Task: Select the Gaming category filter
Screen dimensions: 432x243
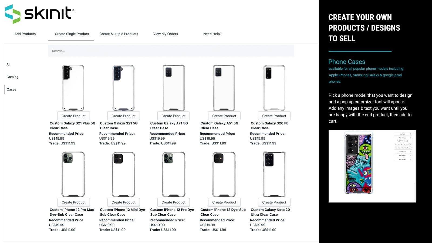Action: tap(12, 77)
